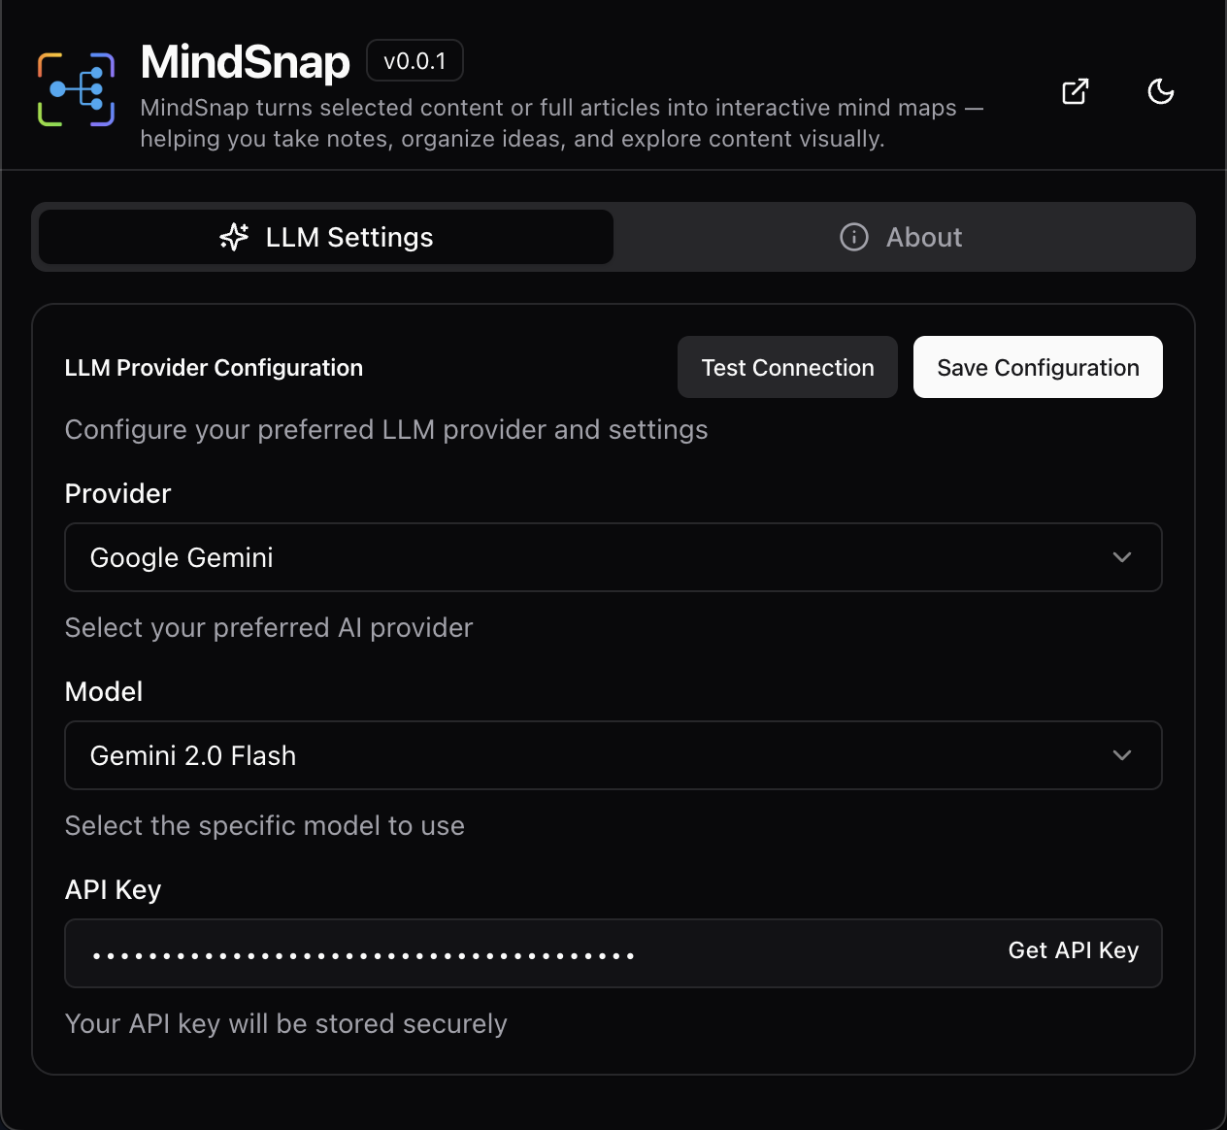Click 'Your API key will be stored securely' text
The height and width of the screenshot is (1130, 1227).
pyautogui.click(x=285, y=1024)
